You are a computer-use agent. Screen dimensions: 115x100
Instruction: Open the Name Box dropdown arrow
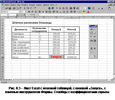tap(17, 15)
